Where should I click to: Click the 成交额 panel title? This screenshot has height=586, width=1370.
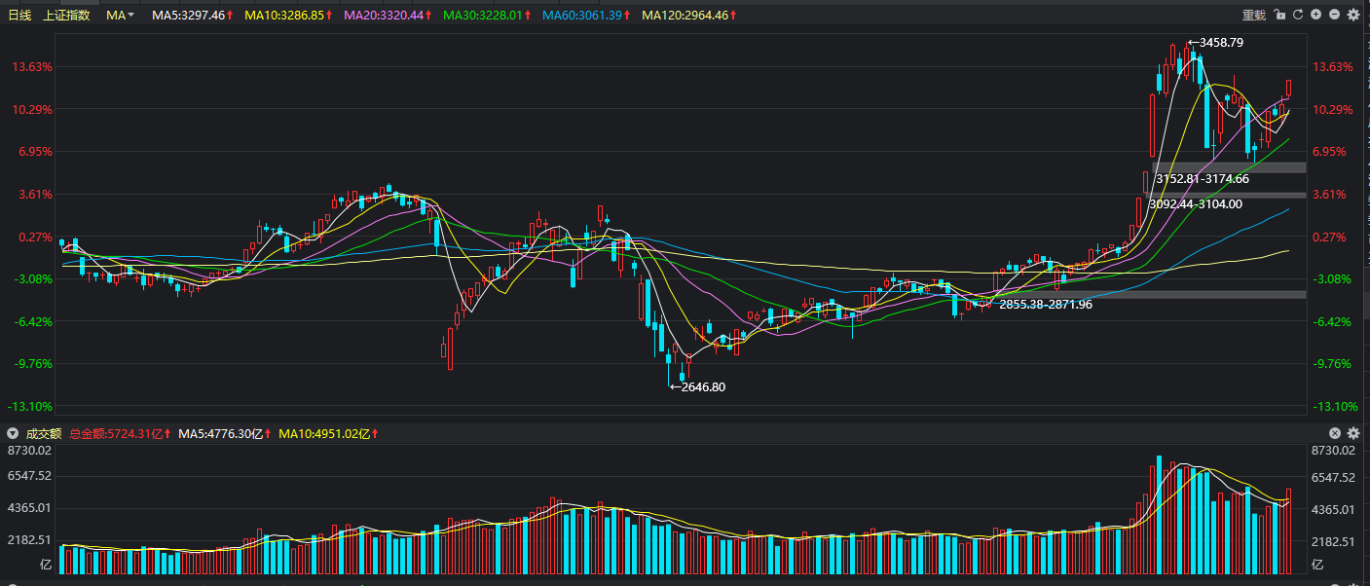(x=43, y=434)
